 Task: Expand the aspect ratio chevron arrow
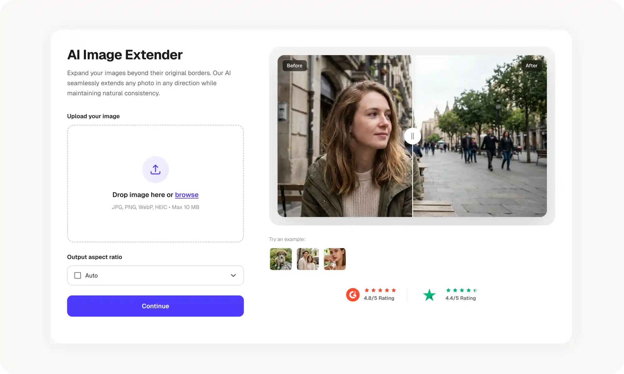pyautogui.click(x=233, y=276)
